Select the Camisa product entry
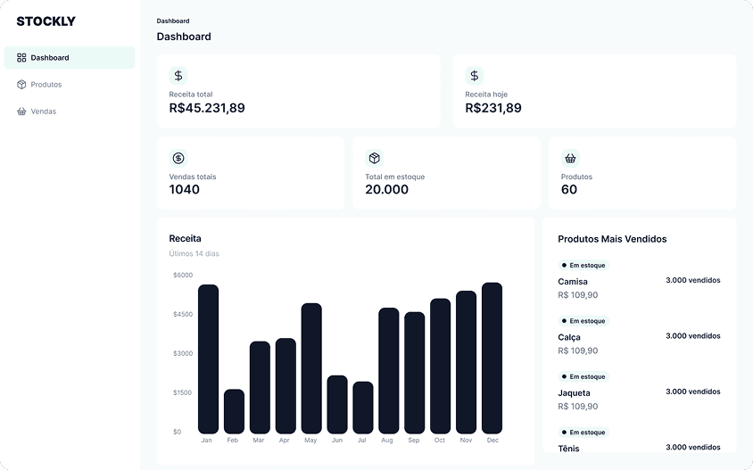The height and width of the screenshot is (470, 753). [573, 282]
